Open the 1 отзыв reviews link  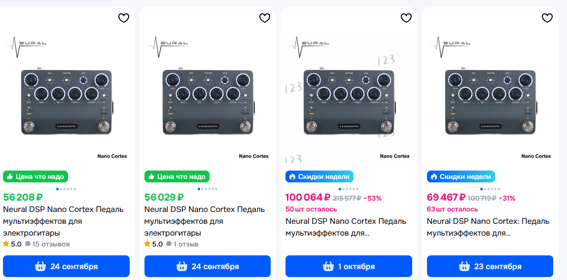pyautogui.click(x=186, y=244)
